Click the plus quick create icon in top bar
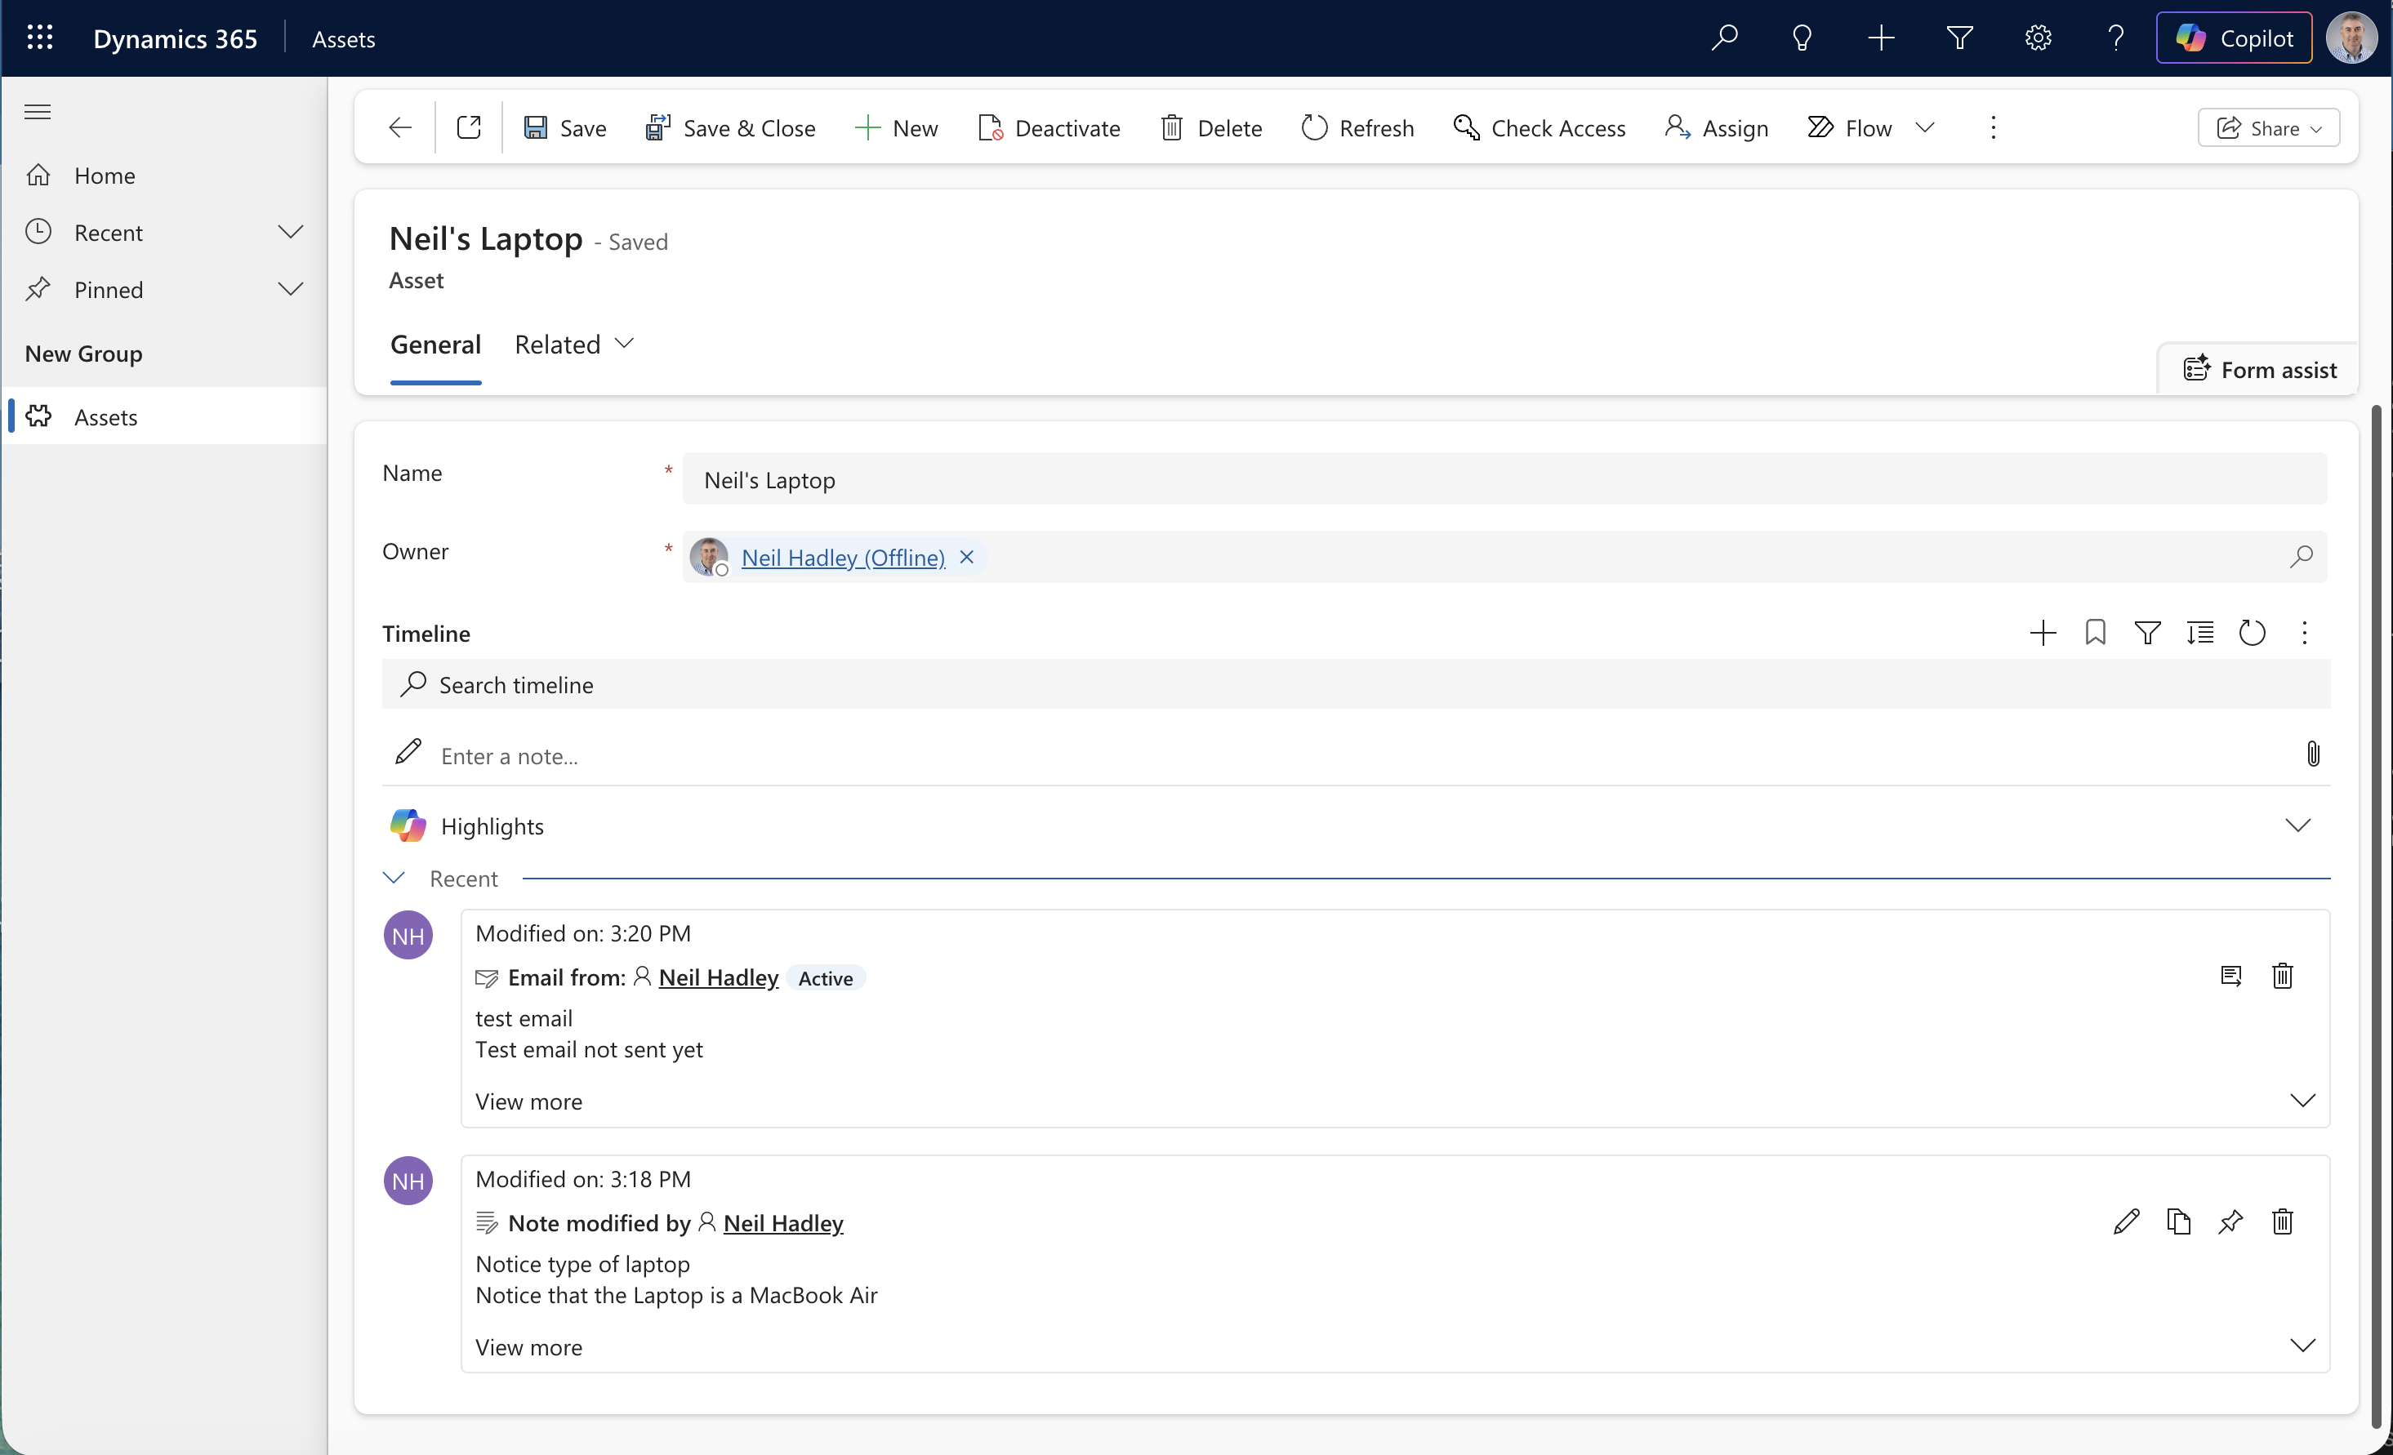 point(1881,38)
